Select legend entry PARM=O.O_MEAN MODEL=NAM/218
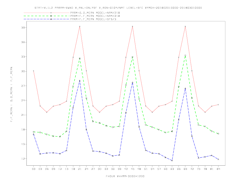 tap(95, 13)
